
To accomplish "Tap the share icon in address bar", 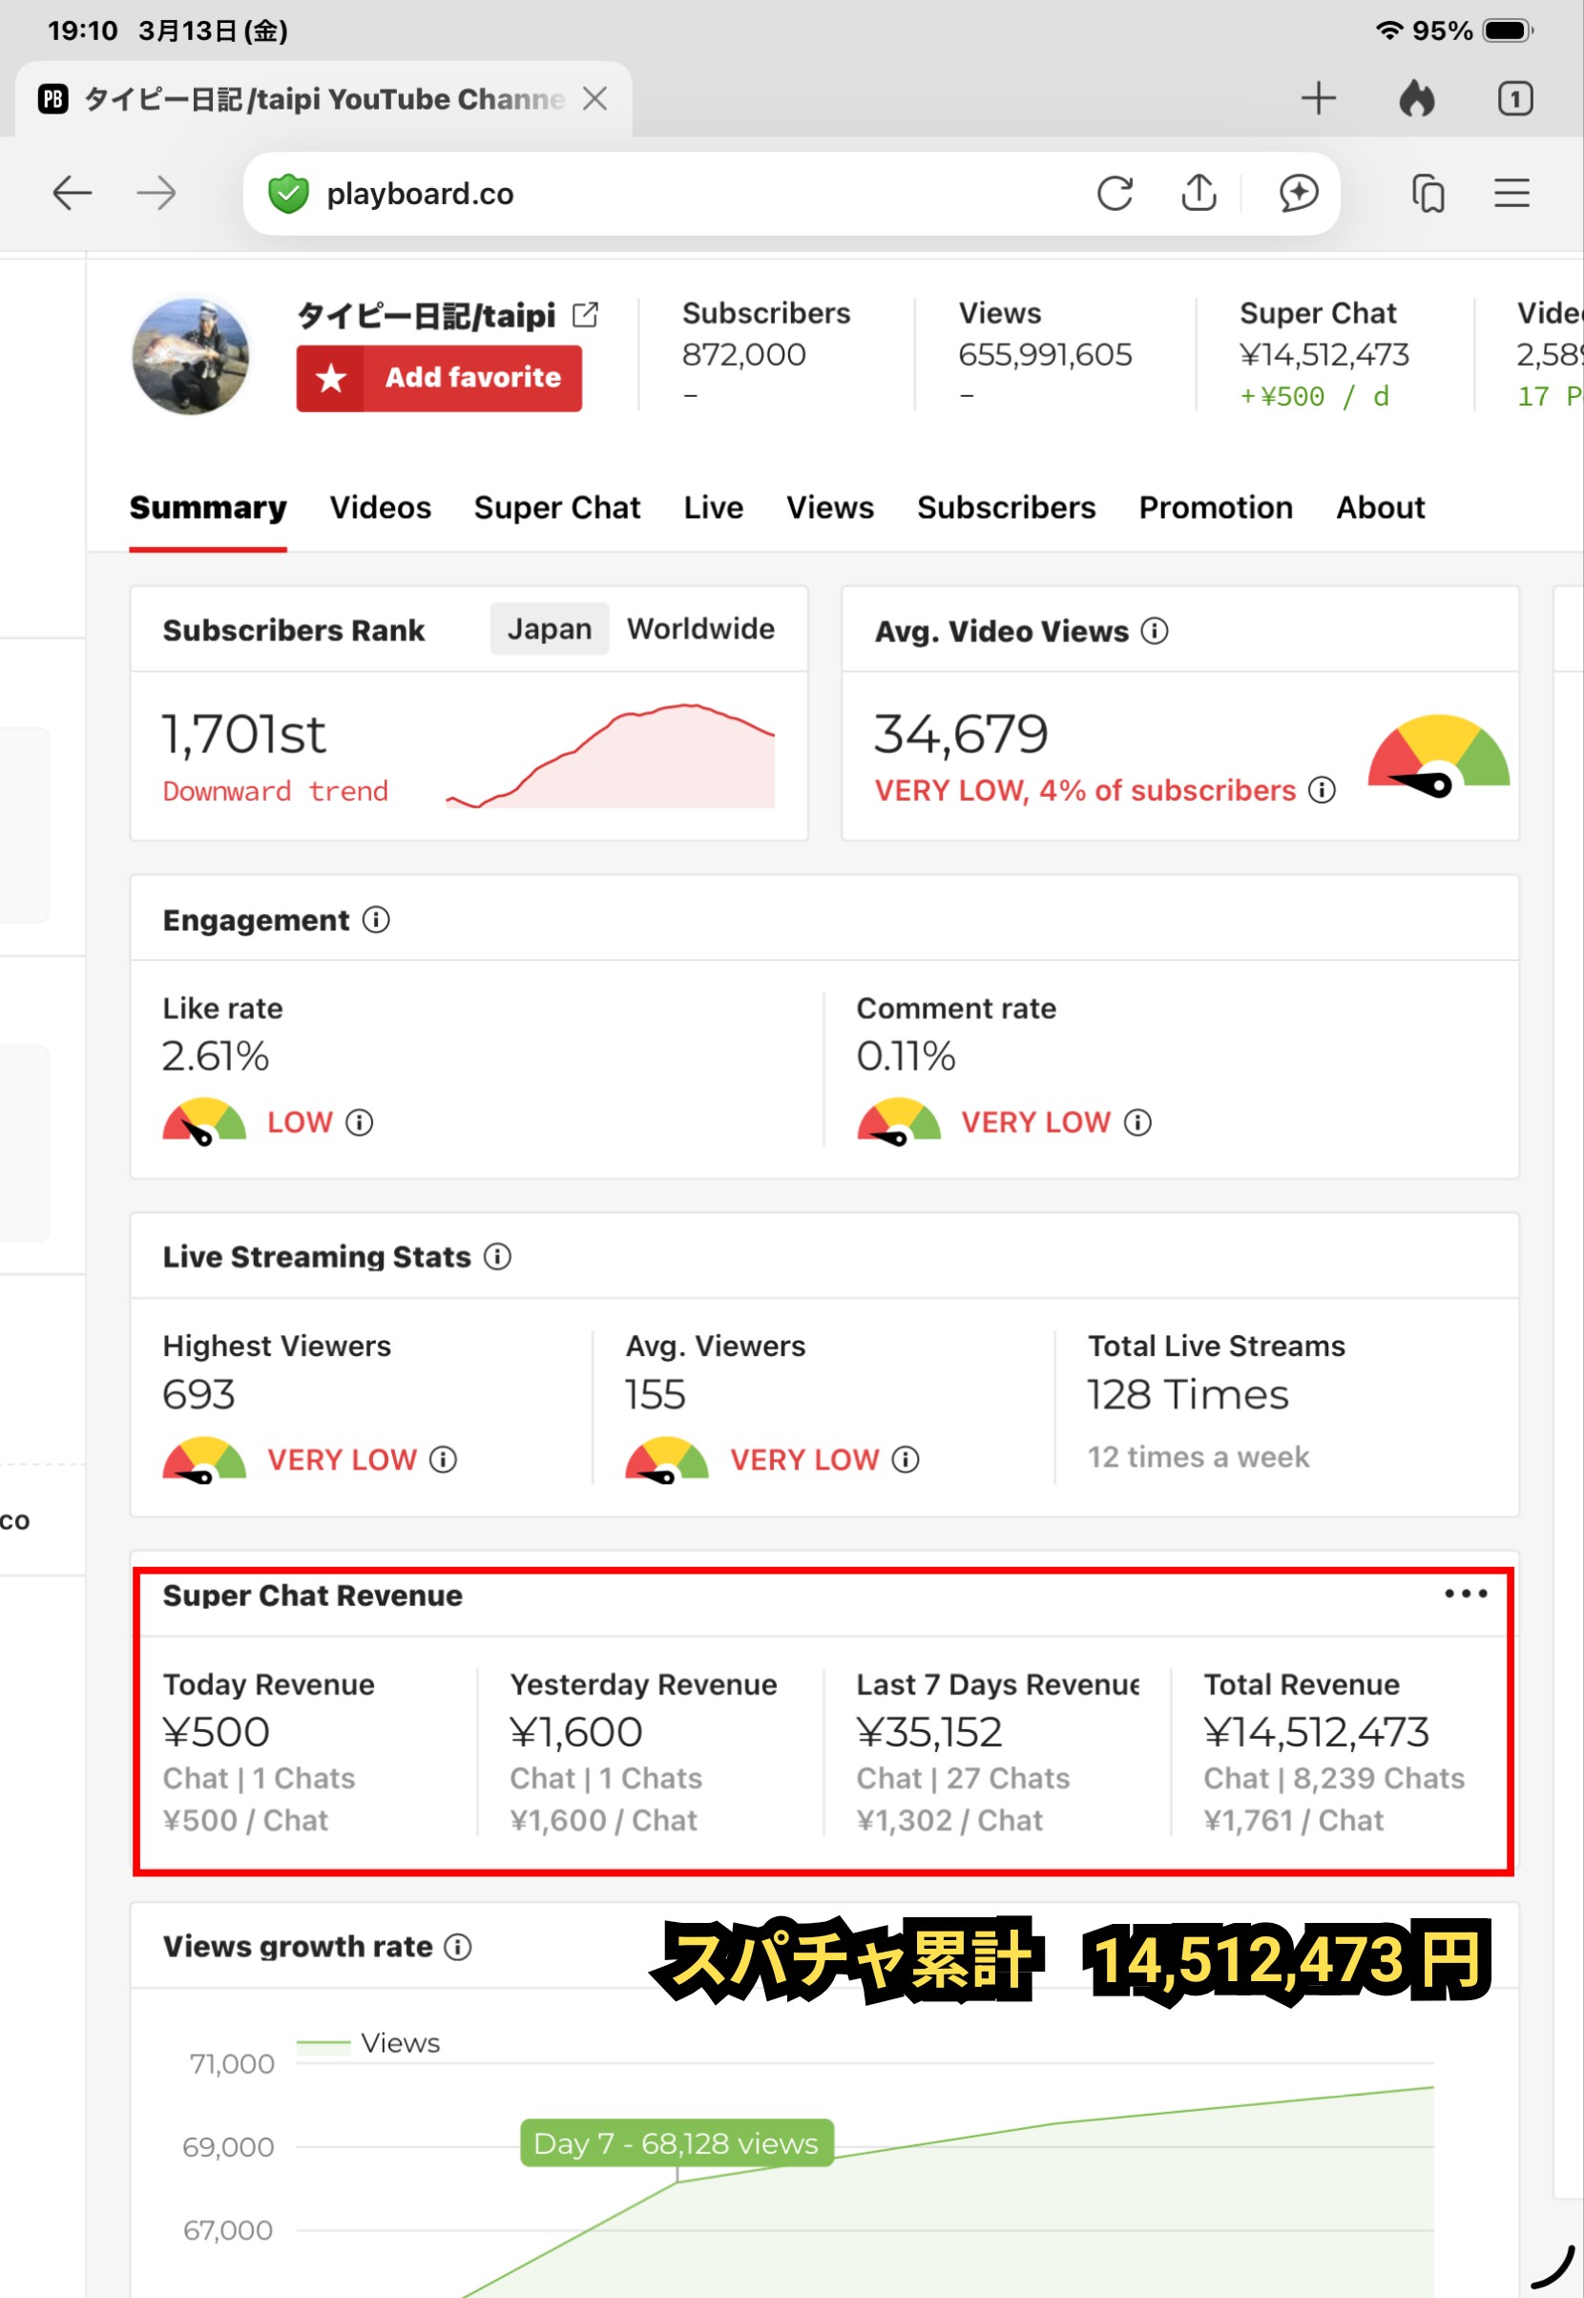I will [x=1198, y=194].
